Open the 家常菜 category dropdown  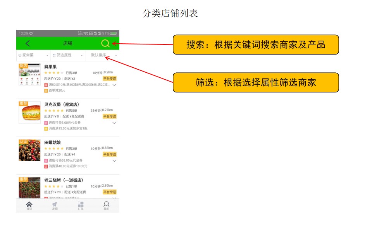click(x=33, y=55)
